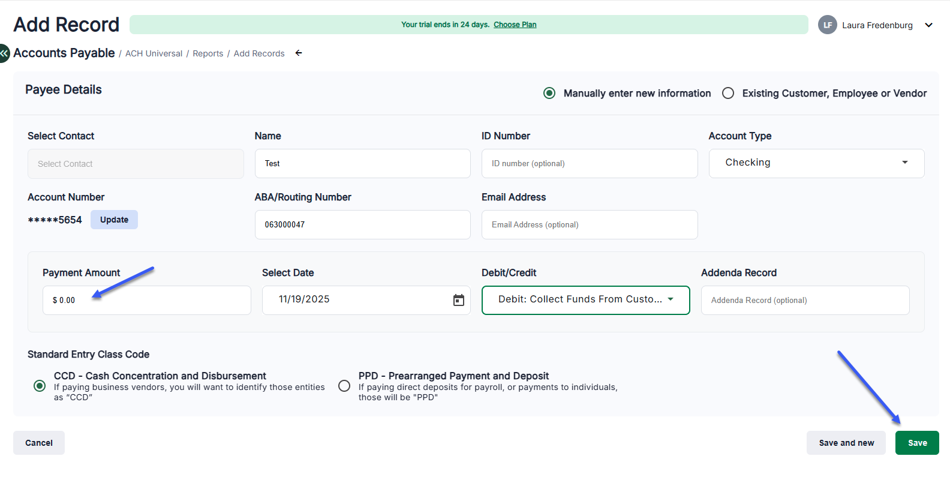The image size is (950, 483).
Task: Click Save and new button
Action: (x=846, y=443)
